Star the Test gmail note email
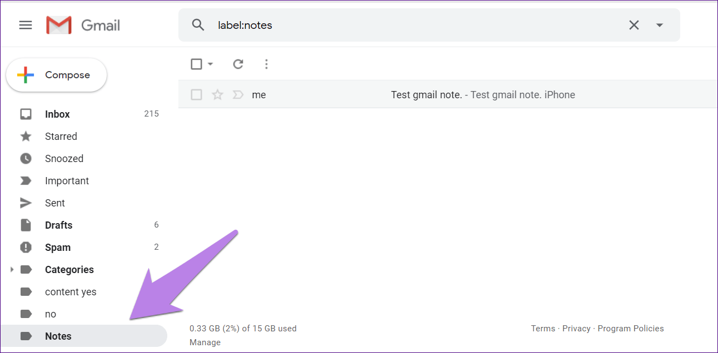 217,95
